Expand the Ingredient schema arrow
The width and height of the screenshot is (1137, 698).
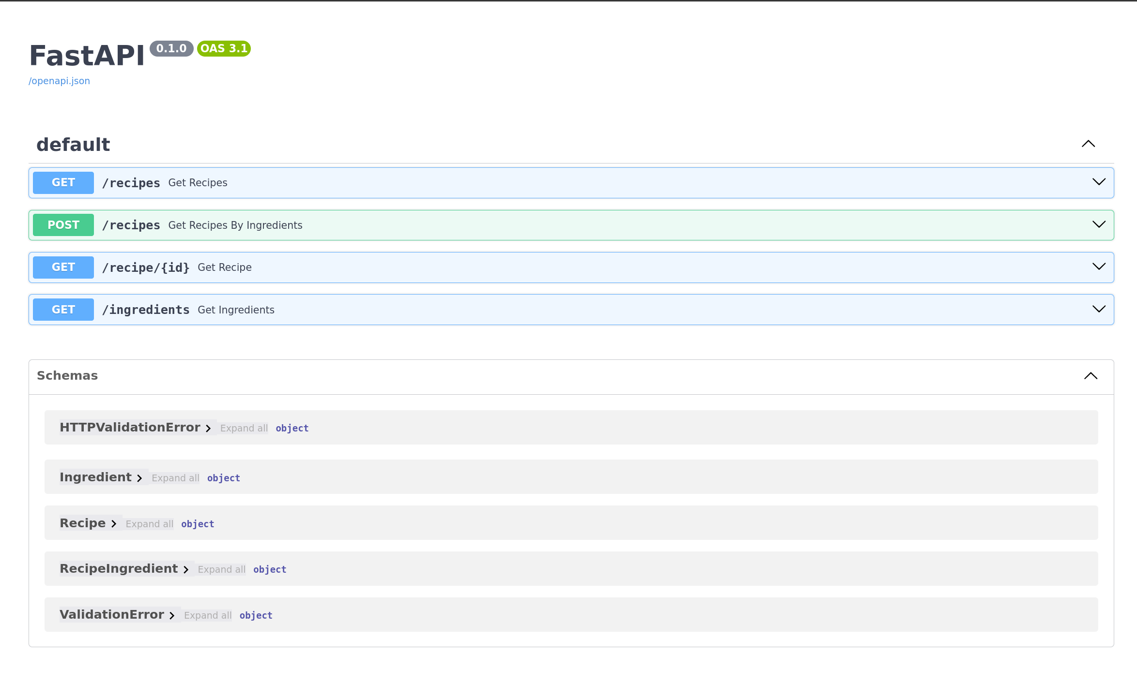pyautogui.click(x=139, y=478)
